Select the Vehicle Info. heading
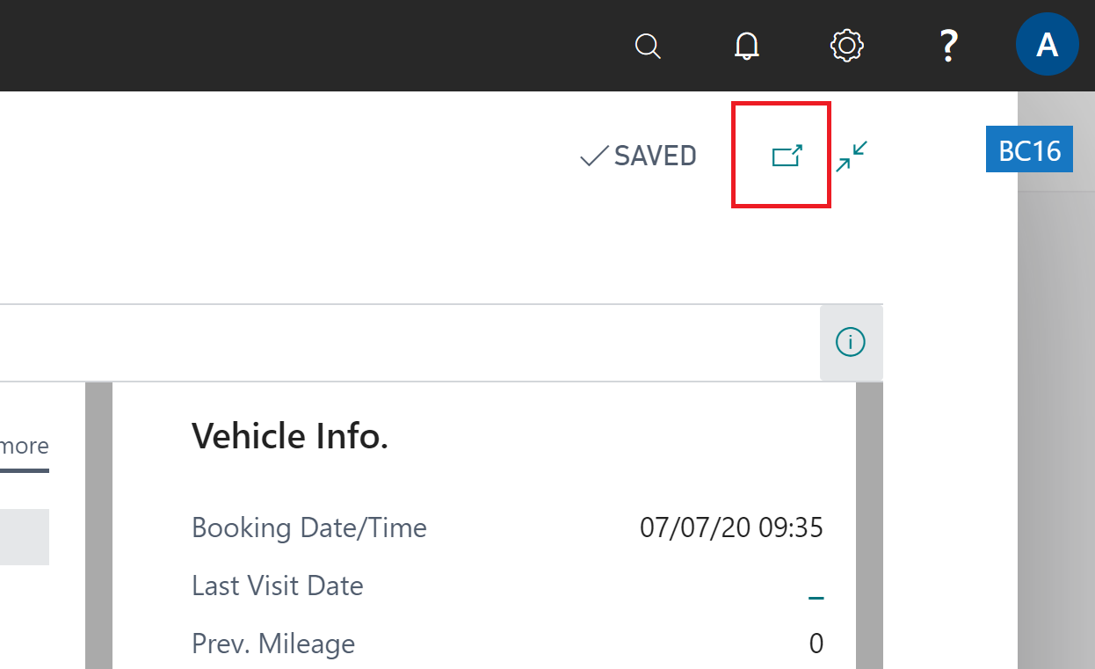The height and width of the screenshot is (669, 1095). 290,436
